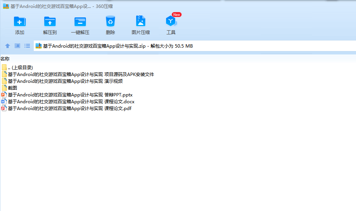Click the archive path address field
Viewport: 356px width, 211px height.
click(x=195, y=46)
